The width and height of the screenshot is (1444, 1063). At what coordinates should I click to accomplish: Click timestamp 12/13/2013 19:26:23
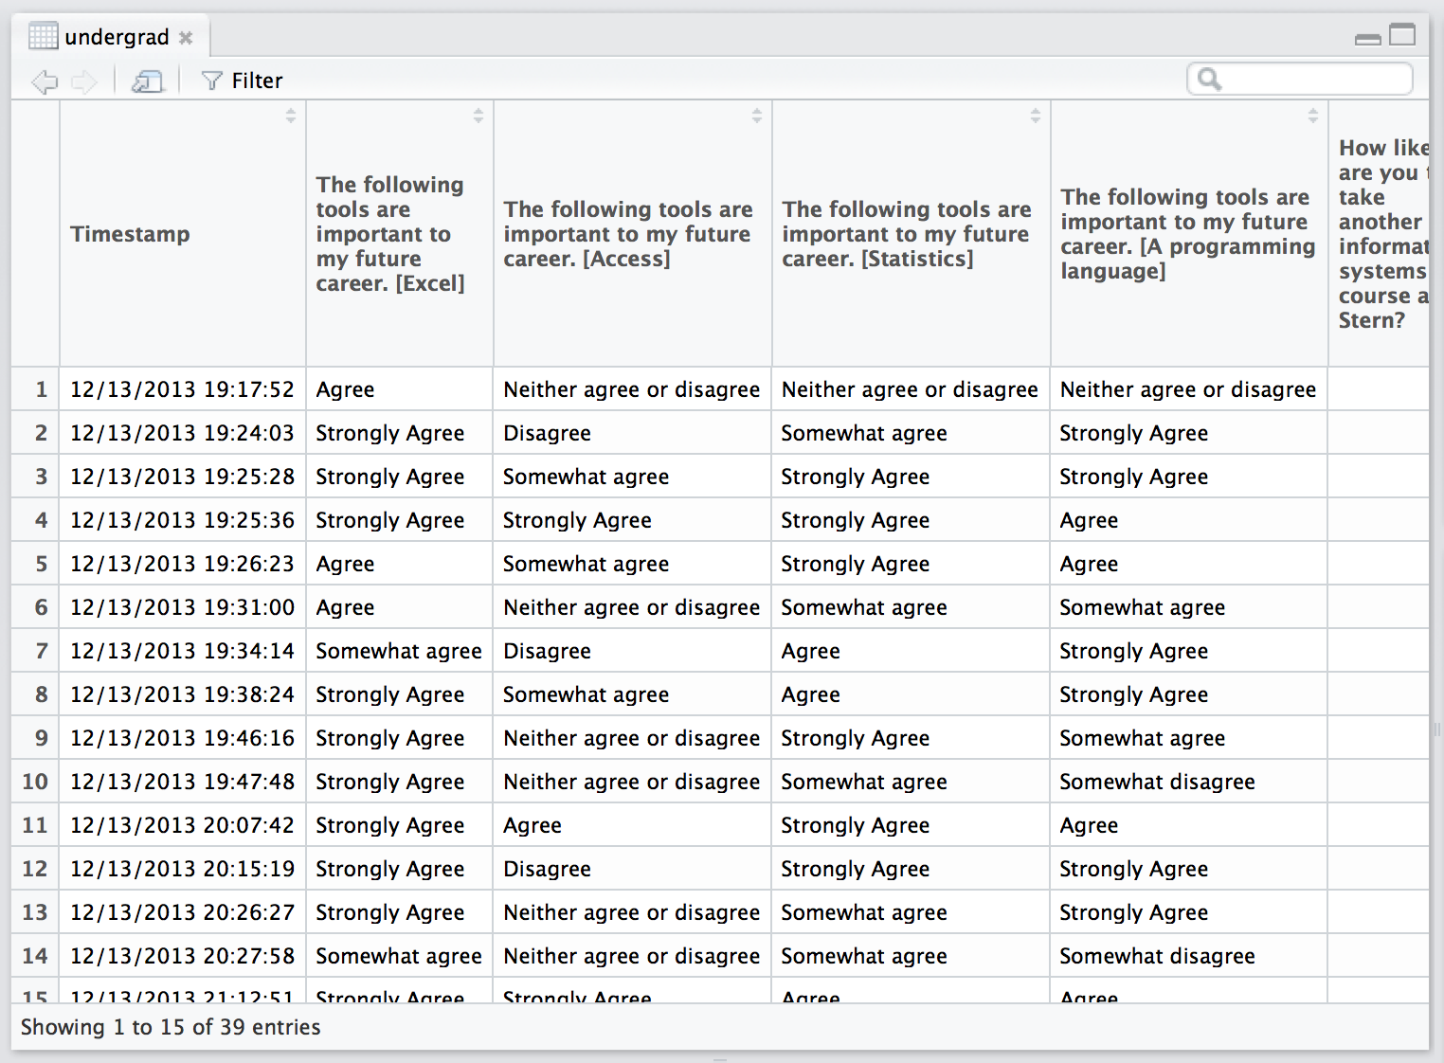(x=182, y=564)
